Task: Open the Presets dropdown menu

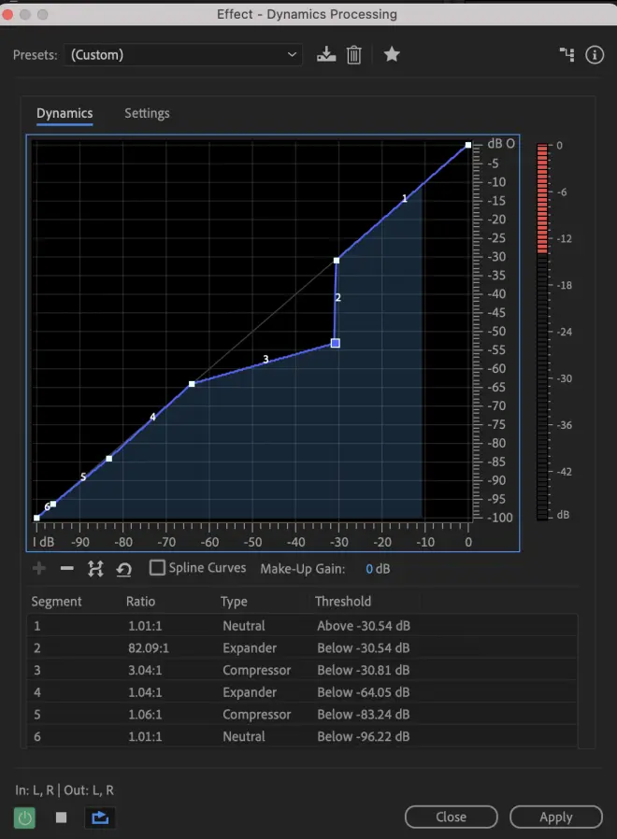Action: click(183, 55)
